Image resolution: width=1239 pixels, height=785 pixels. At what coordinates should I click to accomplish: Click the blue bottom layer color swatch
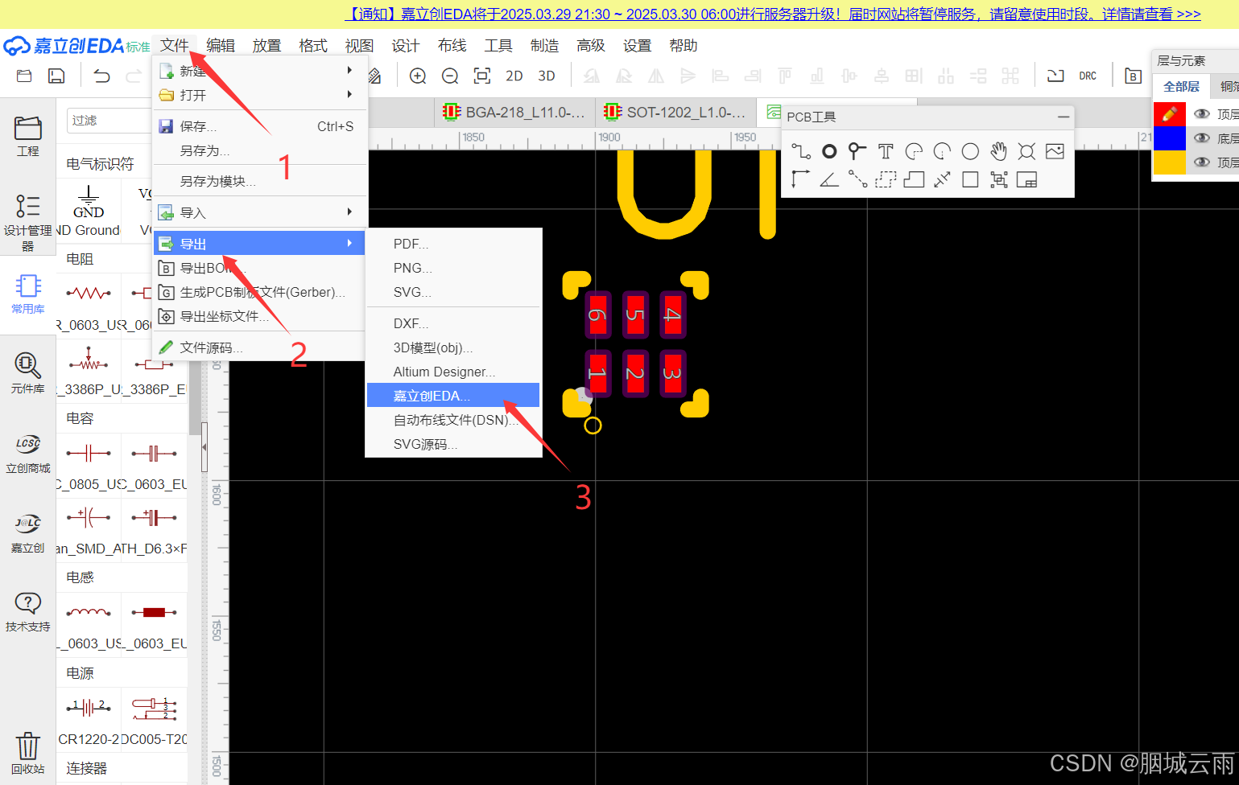pyautogui.click(x=1170, y=138)
